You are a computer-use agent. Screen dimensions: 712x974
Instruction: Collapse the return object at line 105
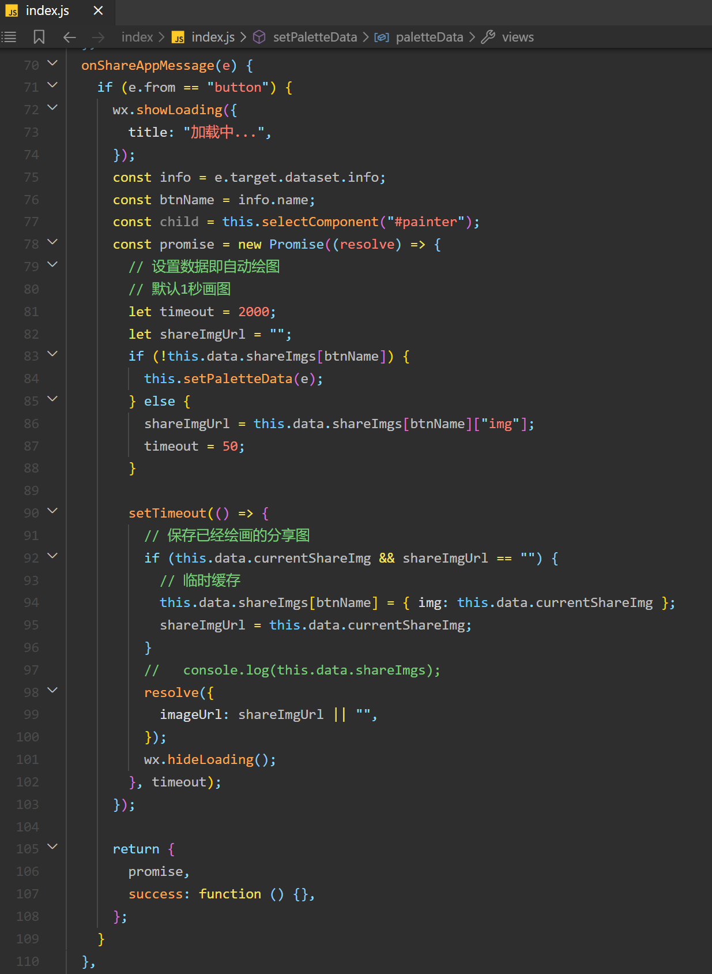click(x=52, y=847)
